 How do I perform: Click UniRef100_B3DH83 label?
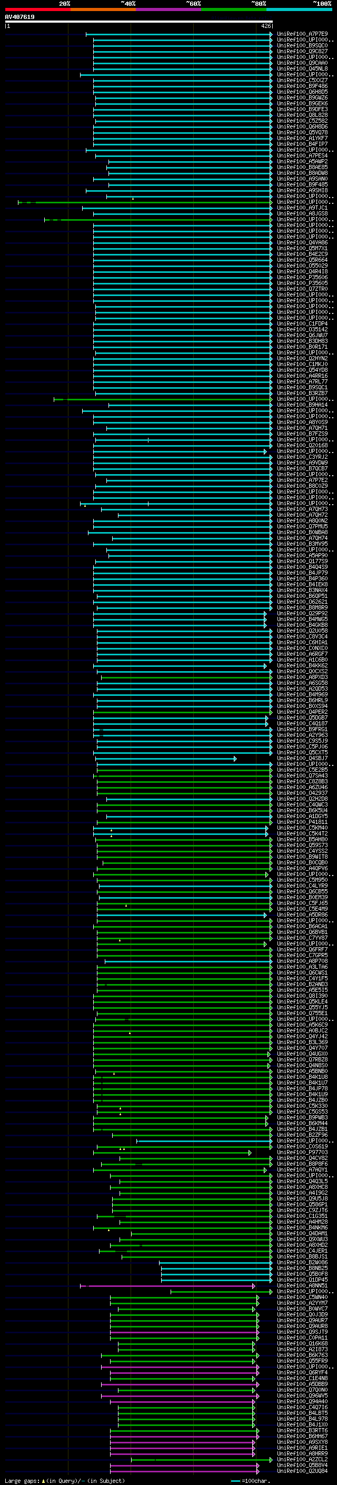click(x=302, y=341)
